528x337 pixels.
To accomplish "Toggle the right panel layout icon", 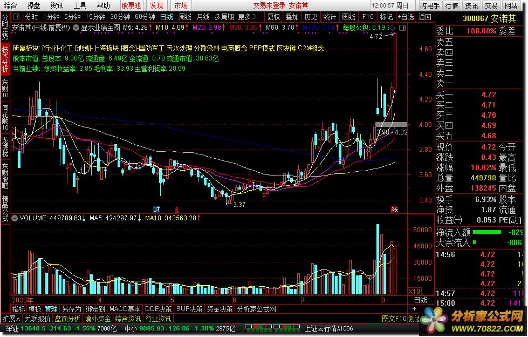I will click(402, 28).
